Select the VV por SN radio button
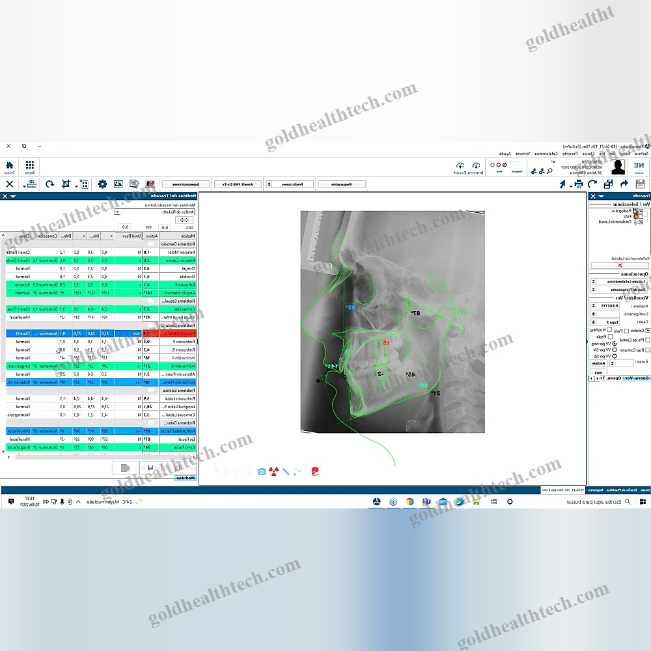651x651 pixels. pos(615,350)
